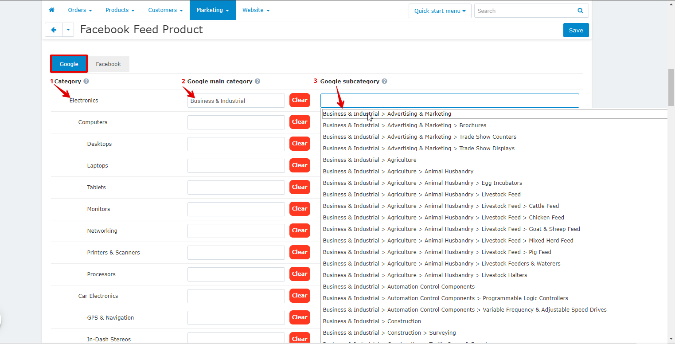
Task: Clear the Car Electronics mapping
Action: pos(300,296)
